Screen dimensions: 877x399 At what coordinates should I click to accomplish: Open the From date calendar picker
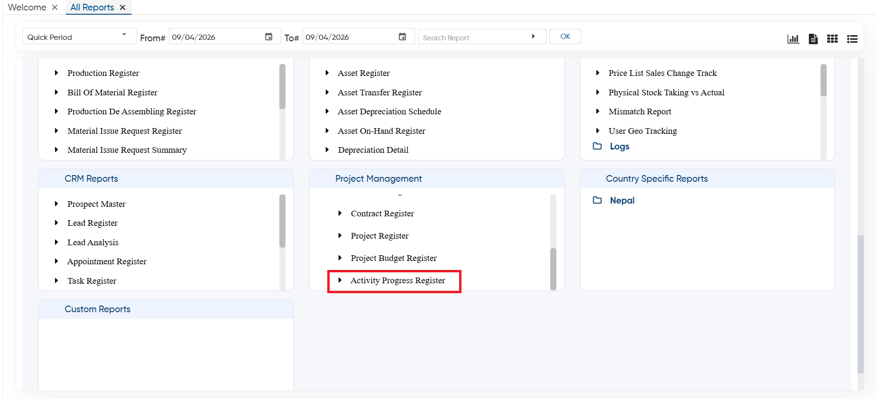(268, 37)
